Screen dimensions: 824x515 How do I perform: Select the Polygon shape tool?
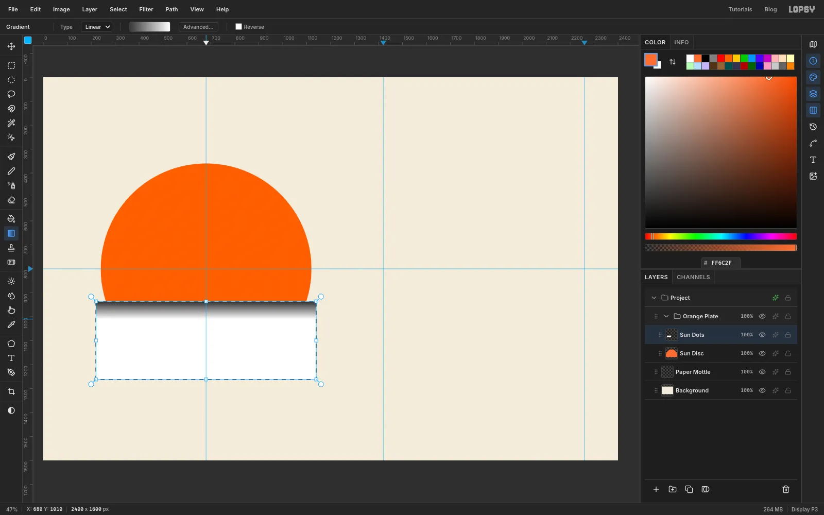pos(11,344)
